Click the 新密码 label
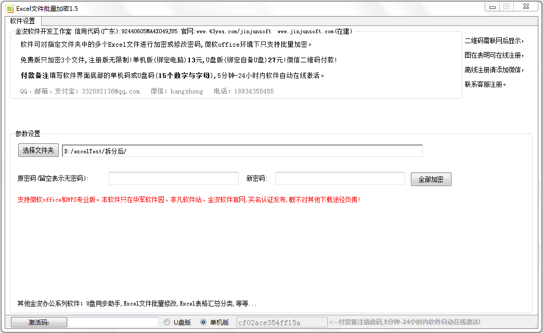The width and height of the screenshot is (543, 333). [256, 178]
